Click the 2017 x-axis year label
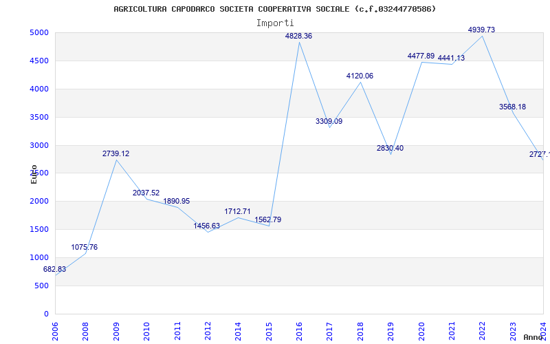 pyautogui.click(x=330, y=331)
